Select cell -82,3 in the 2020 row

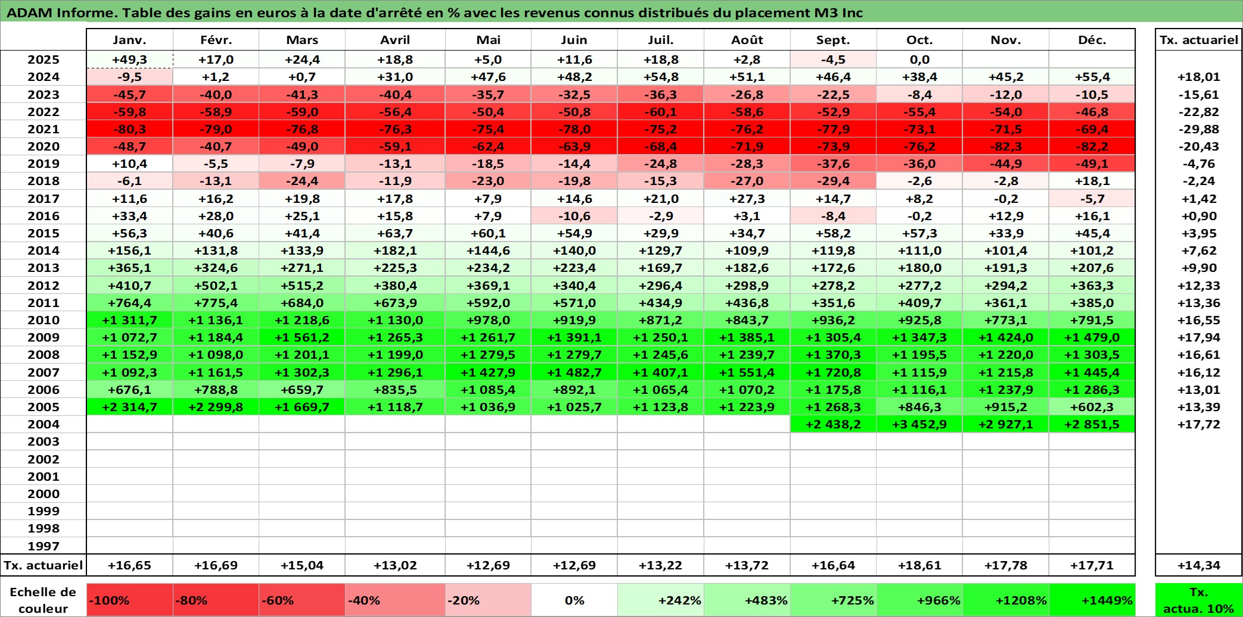pos(1005,146)
